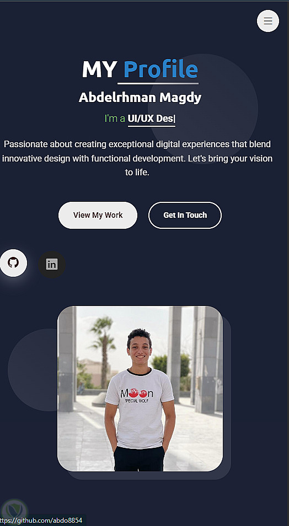This screenshot has width=289, height=526.
Task: Click the decorative circle left of photo
Action: [33, 370]
